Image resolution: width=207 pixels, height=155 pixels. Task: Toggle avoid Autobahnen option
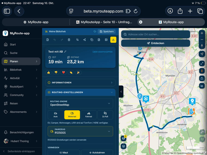pos(97,152)
